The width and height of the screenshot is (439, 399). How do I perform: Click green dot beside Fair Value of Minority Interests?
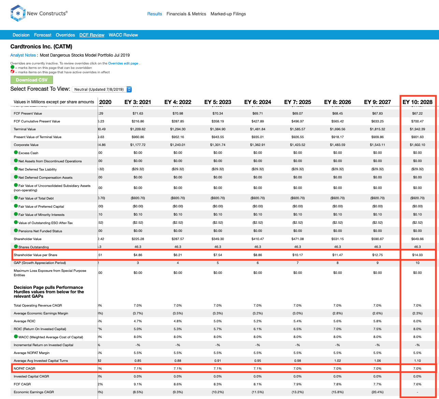point(16,214)
